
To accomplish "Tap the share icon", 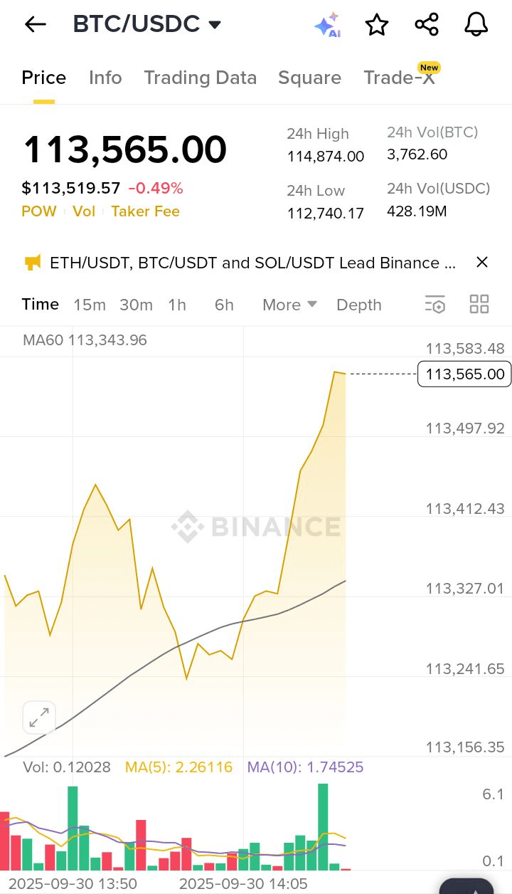I will click(x=426, y=25).
